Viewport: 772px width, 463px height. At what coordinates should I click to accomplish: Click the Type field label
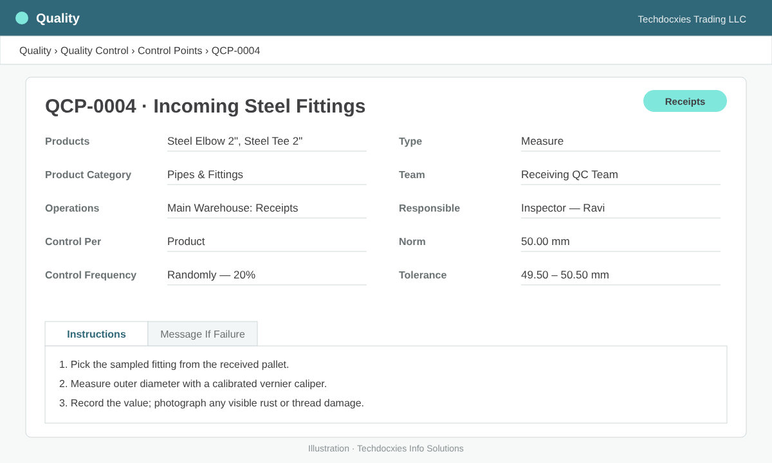410,141
